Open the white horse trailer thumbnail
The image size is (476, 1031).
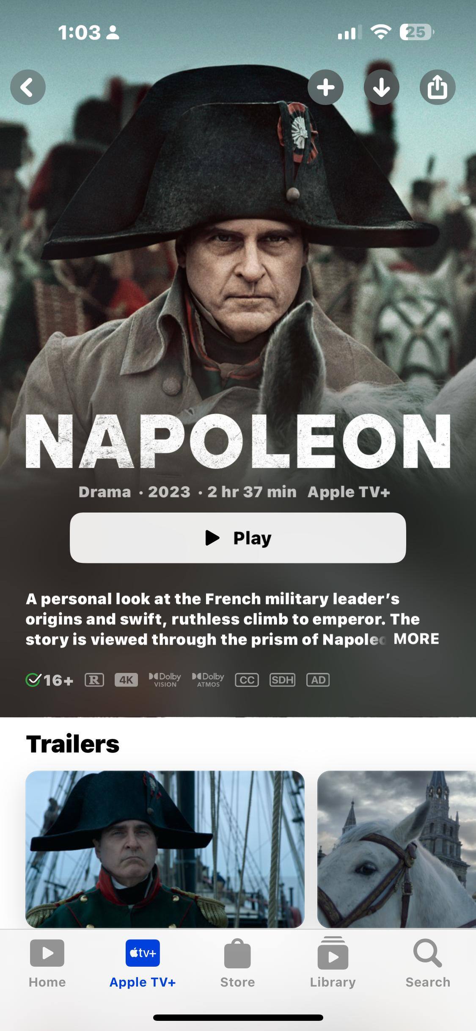click(396, 849)
